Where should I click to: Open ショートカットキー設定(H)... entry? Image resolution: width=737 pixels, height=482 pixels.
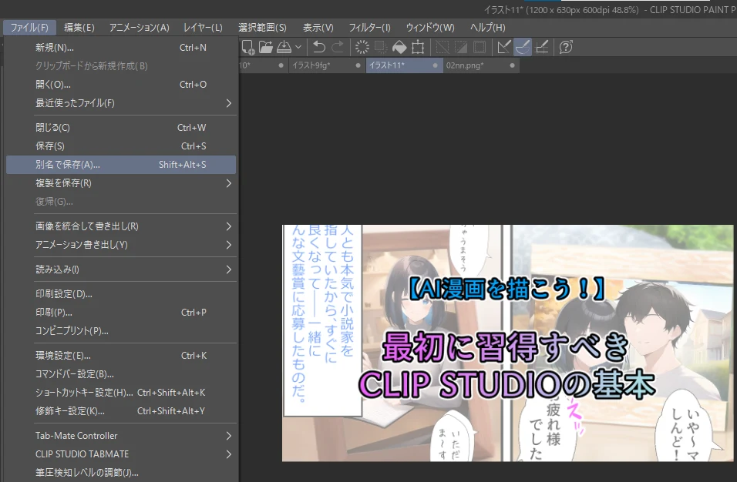tap(121, 393)
